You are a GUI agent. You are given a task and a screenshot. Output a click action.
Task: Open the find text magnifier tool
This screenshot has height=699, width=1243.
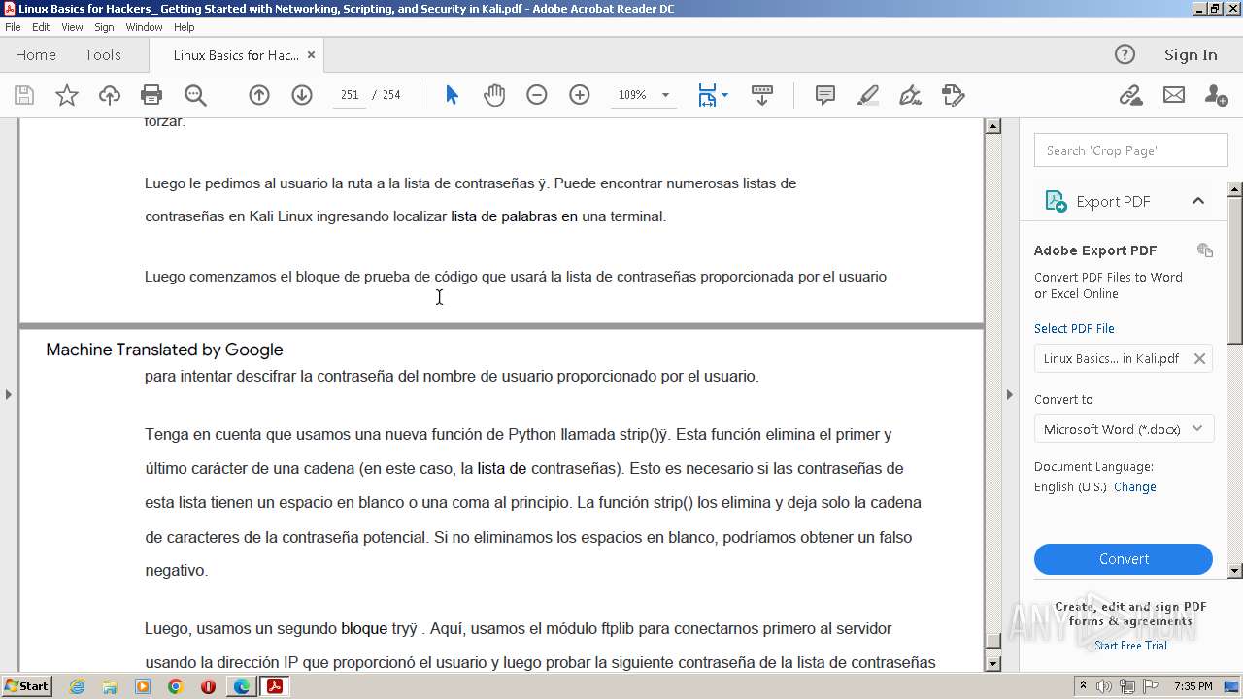[195, 95]
